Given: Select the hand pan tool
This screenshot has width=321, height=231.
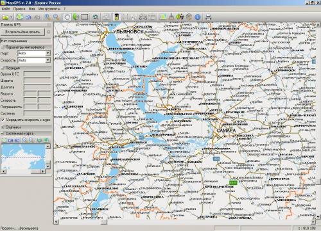Looking at the screenshot, I should click(x=67, y=17).
